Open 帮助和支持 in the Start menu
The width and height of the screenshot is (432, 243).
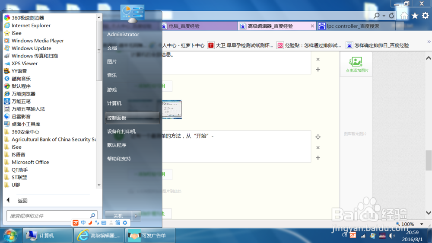(119, 159)
